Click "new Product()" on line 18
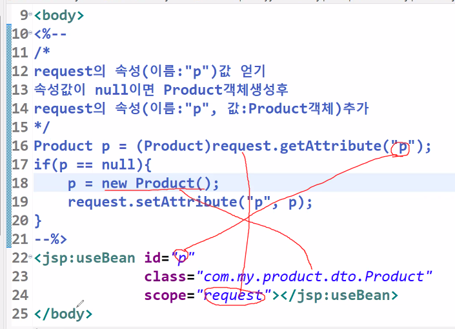The width and height of the screenshot is (455, 329). [157, 183]
